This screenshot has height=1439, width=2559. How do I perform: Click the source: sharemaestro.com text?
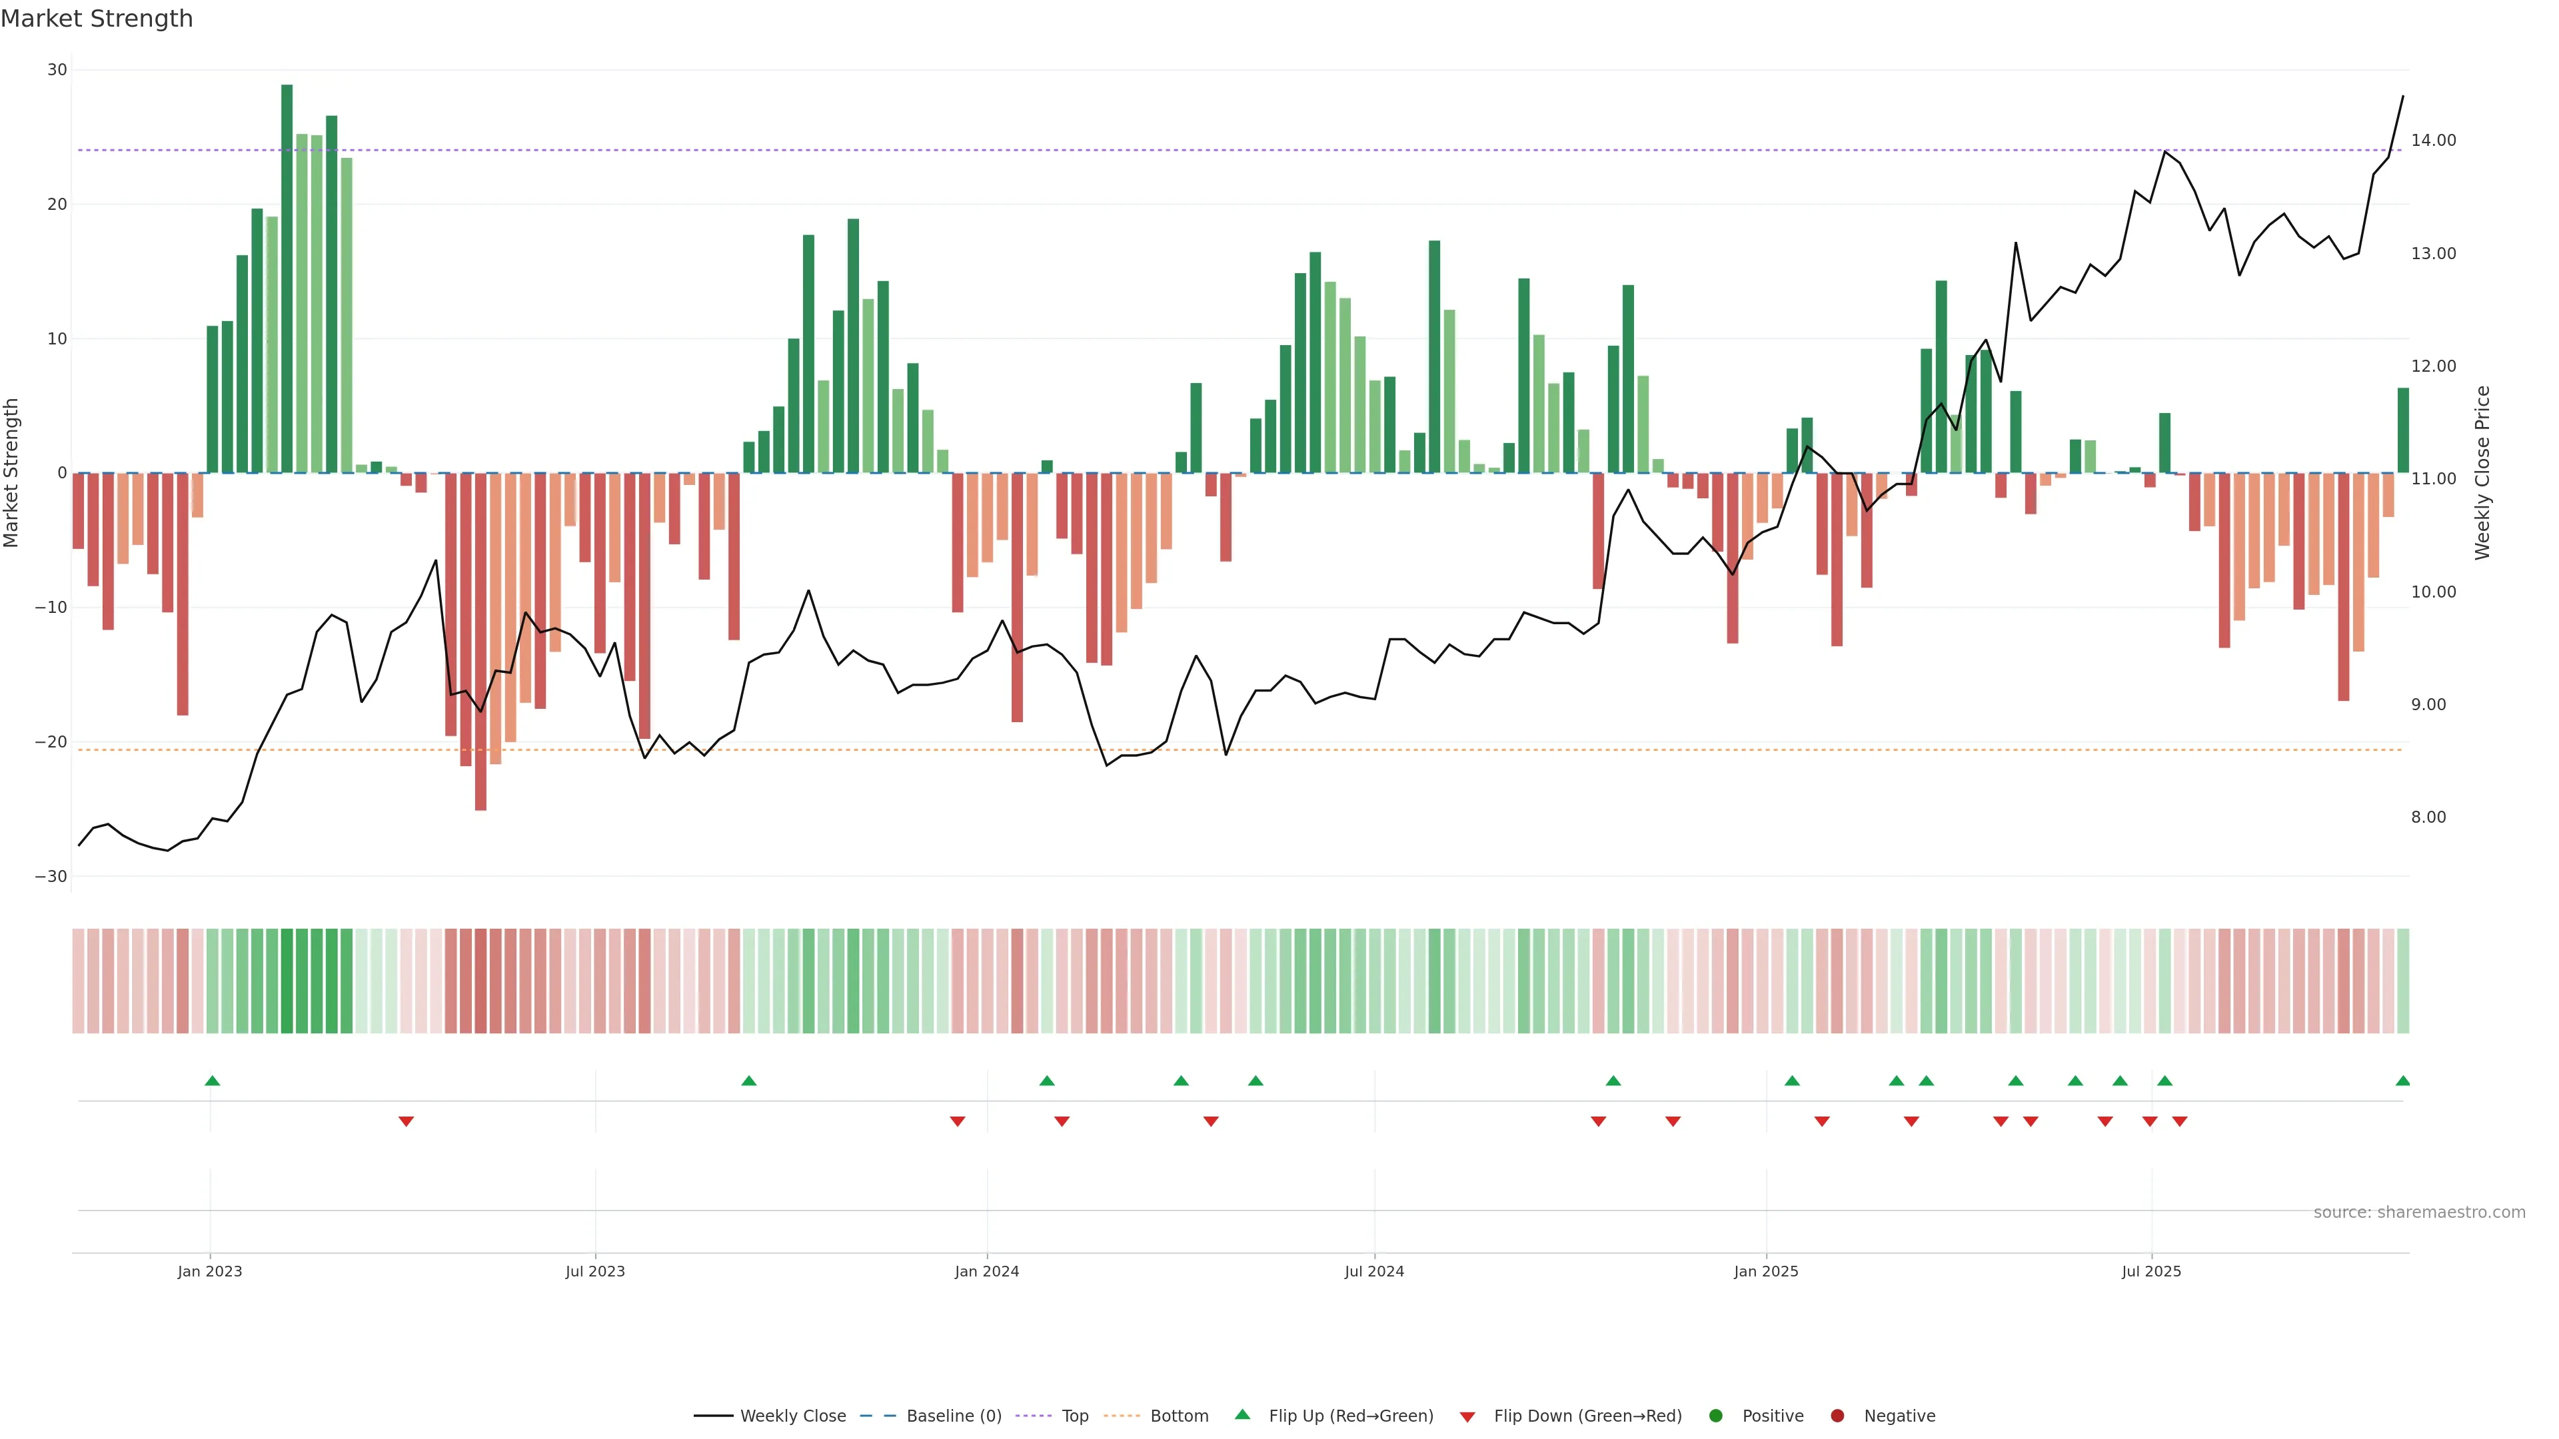point(2419,1212)
